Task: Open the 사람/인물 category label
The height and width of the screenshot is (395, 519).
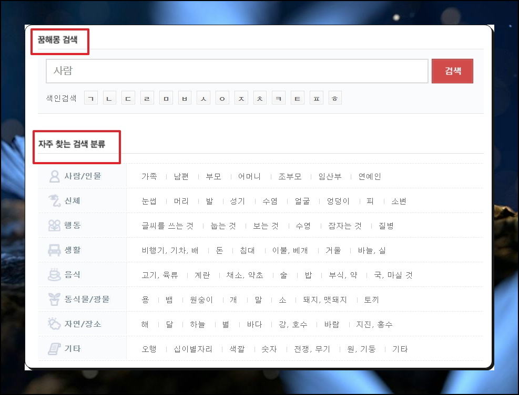Action: tap(83, 176)
